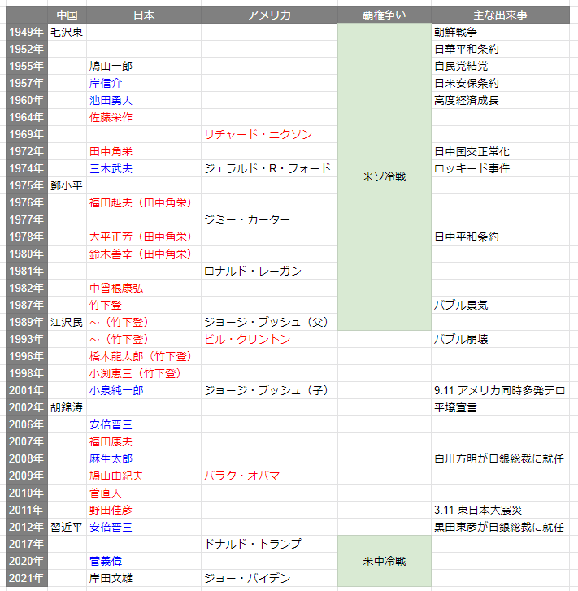Click the 2021年 row label
Screen dimensions: 578x591
(27, 578)
